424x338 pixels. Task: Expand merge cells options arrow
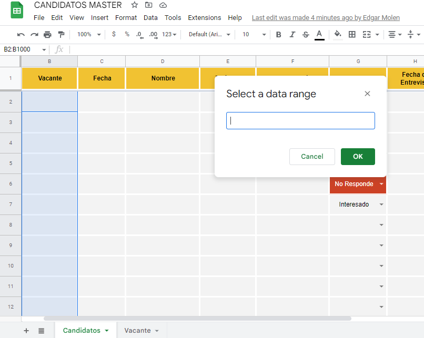pos(377,35)
